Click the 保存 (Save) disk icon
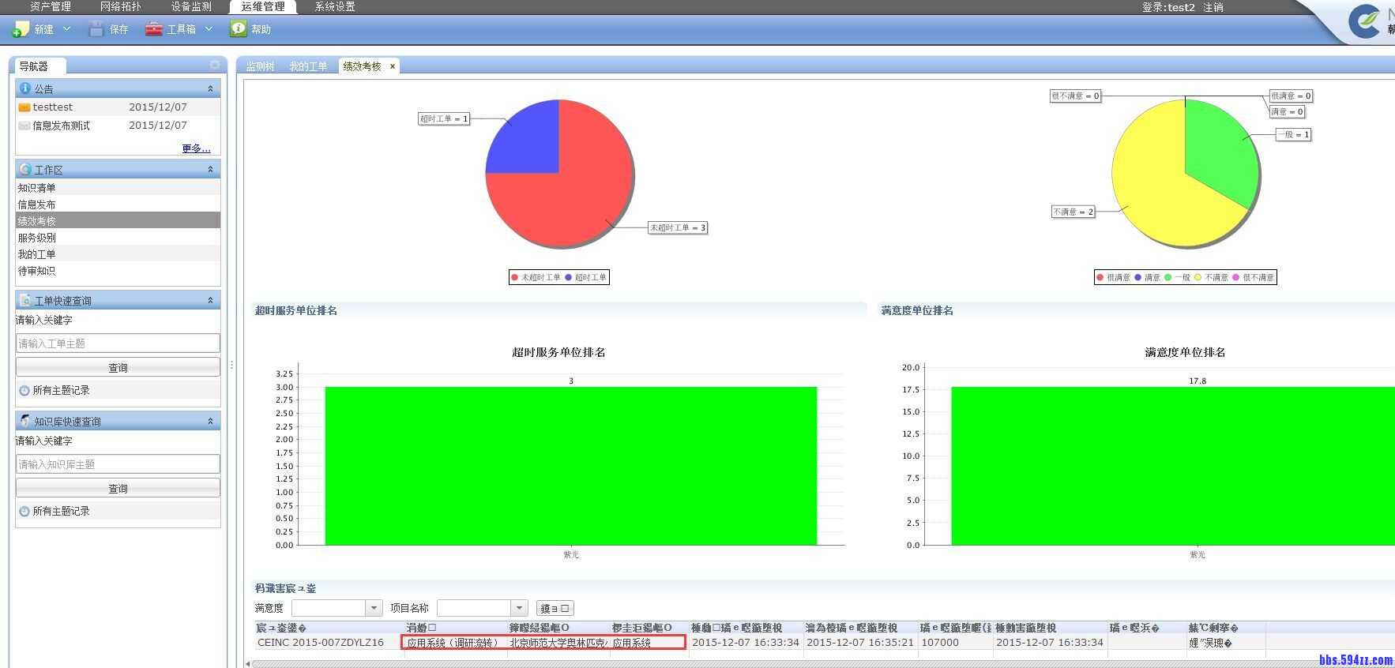The height and width of the screenshot is (668, 1395). [x=96, y=29]
